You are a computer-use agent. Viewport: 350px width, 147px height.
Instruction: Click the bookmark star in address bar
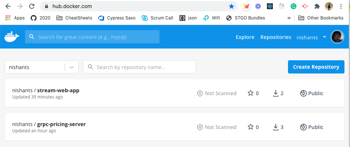(x=231, y=6)
